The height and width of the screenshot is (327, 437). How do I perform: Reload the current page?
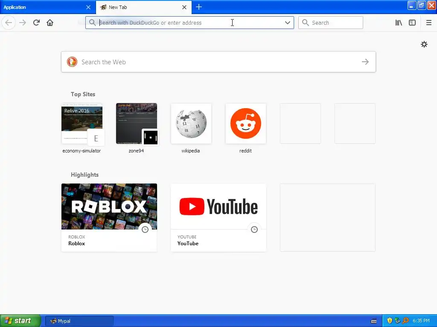pyautogui.click(x=36, y=23)
